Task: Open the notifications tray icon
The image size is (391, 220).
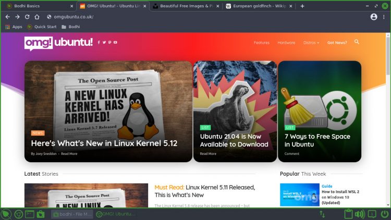Action: point(372,214)
